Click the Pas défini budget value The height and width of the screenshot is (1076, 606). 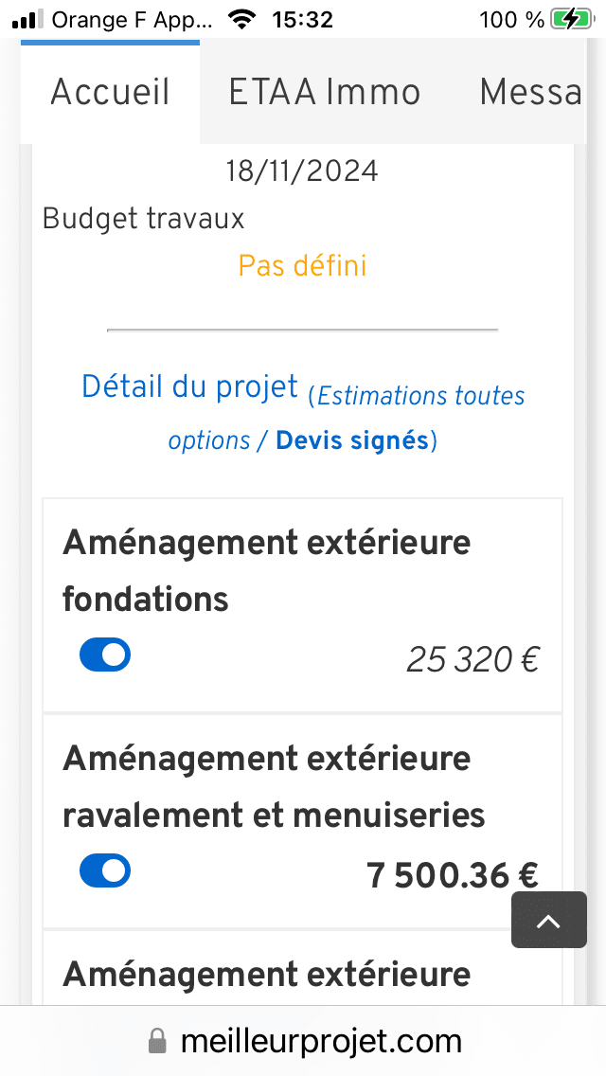302,265
